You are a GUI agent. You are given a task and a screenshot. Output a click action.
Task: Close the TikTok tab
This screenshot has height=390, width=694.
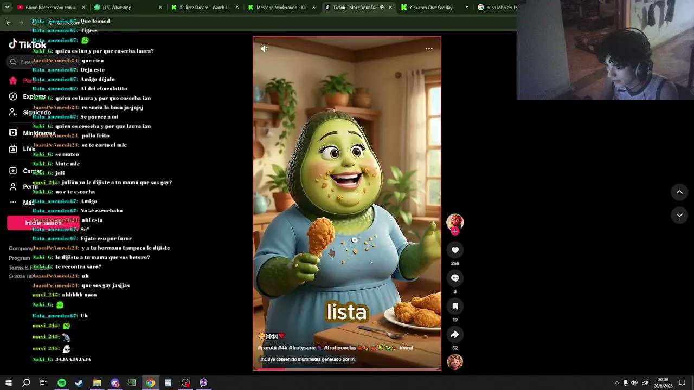point(390,8)
